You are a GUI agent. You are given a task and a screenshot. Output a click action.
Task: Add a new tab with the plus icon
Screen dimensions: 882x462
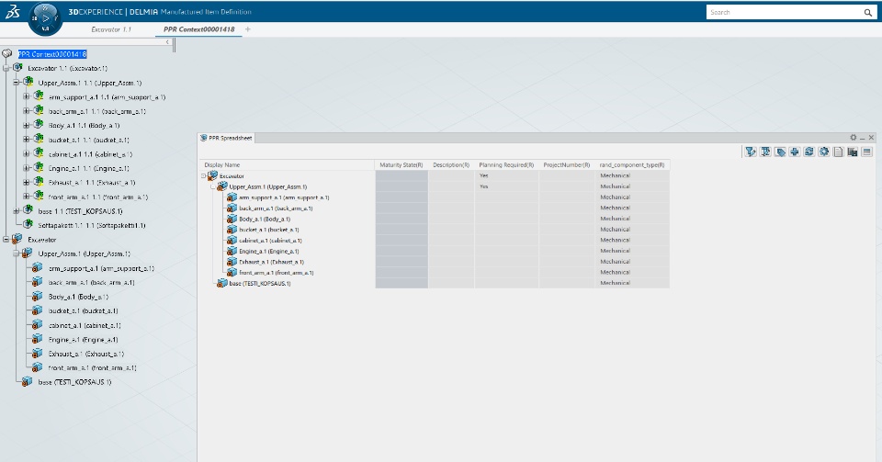[x=247, y=29]
